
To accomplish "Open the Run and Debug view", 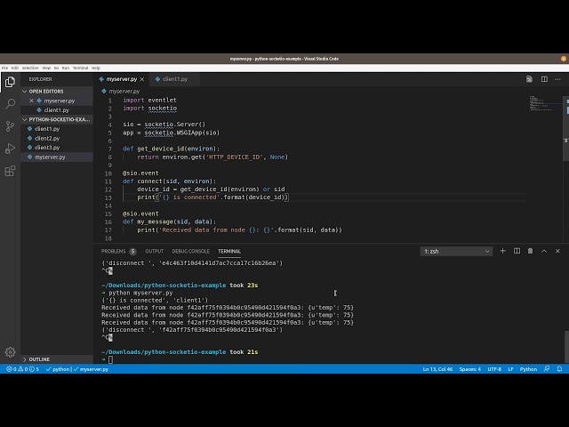I will click(10, 149).
